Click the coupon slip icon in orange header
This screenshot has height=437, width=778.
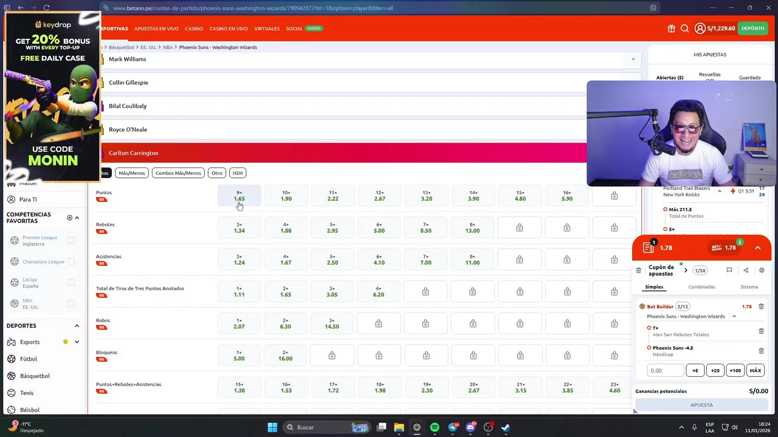[649, 248]
